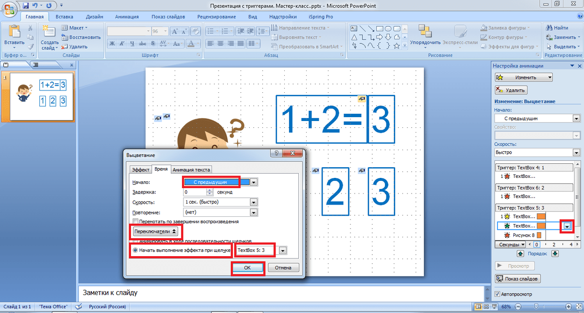
Task: Apply the Format Painter brush
Action: [31, 47]
